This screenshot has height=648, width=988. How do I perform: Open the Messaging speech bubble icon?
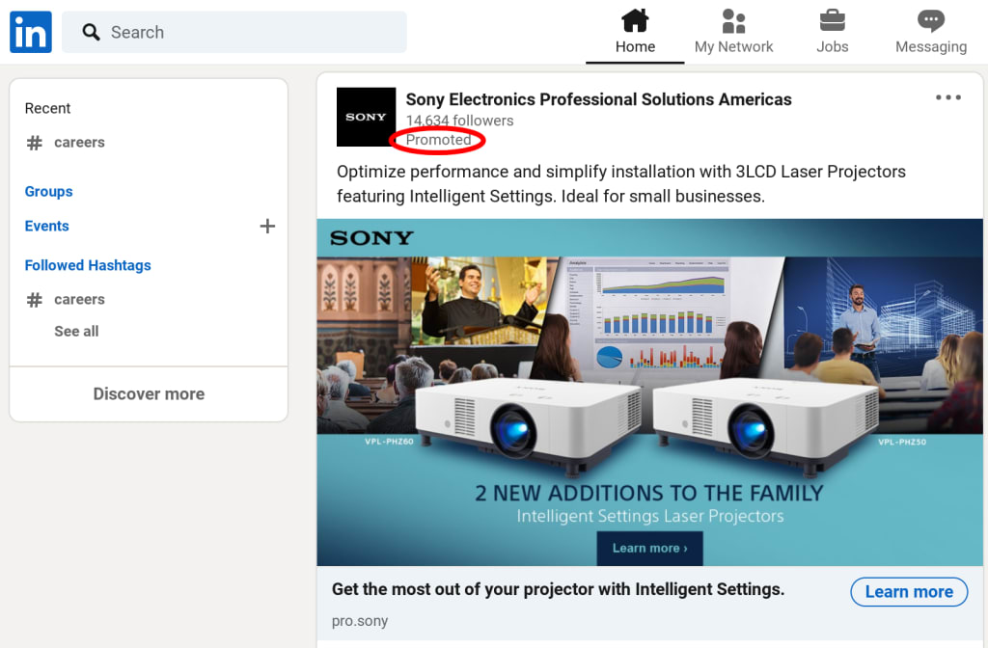click(931, 21)
